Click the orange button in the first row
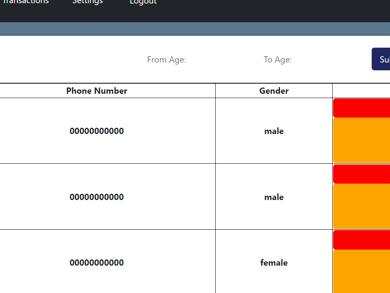This screenshot has height=293, width=390. 362,140
